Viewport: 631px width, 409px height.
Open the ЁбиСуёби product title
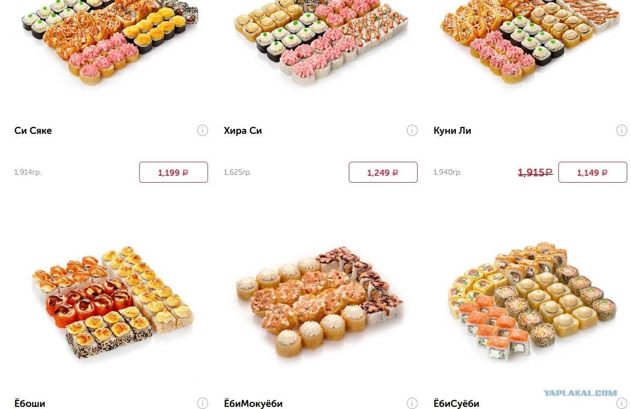point(456,403)
